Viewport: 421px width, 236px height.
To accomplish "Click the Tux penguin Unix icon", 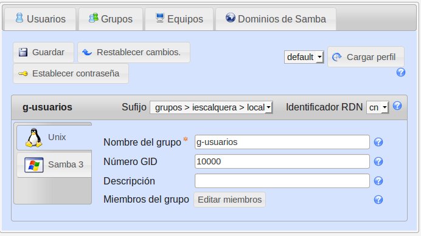I will (x=34, y=138).
